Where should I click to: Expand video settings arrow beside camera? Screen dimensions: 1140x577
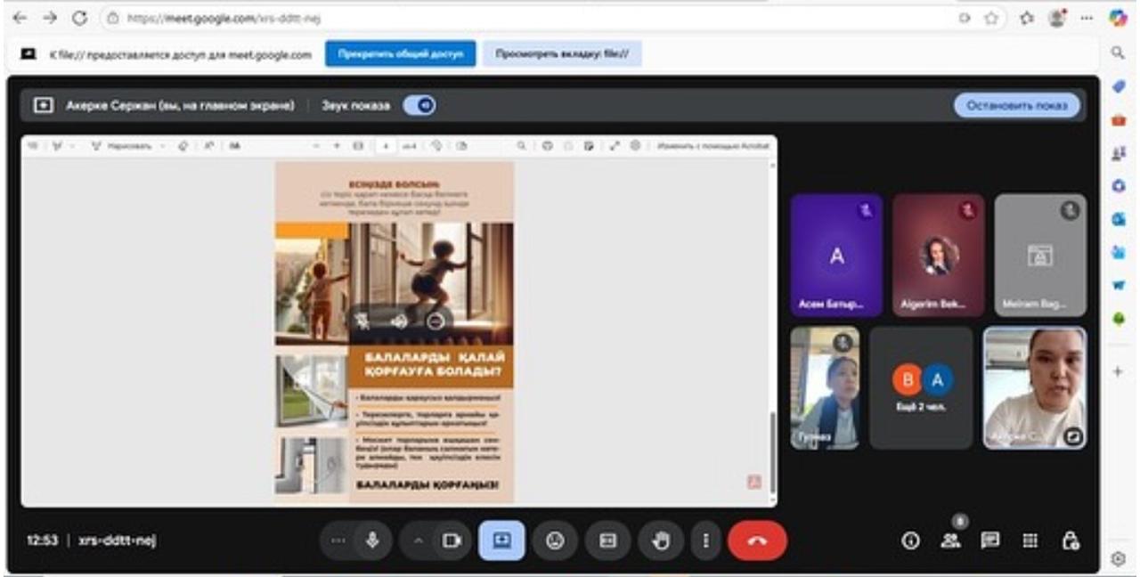click(x=419, y=540)
